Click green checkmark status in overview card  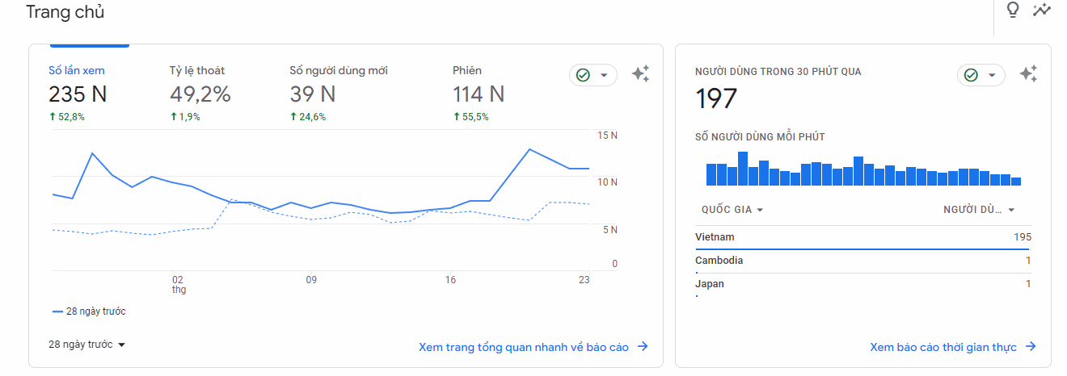coord(583,75)
